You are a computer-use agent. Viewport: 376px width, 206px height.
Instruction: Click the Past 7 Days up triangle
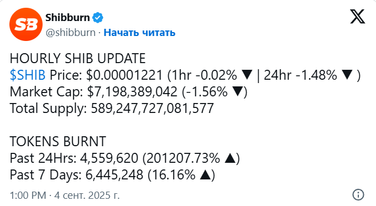pyautogui.click(x=206, y=175)
